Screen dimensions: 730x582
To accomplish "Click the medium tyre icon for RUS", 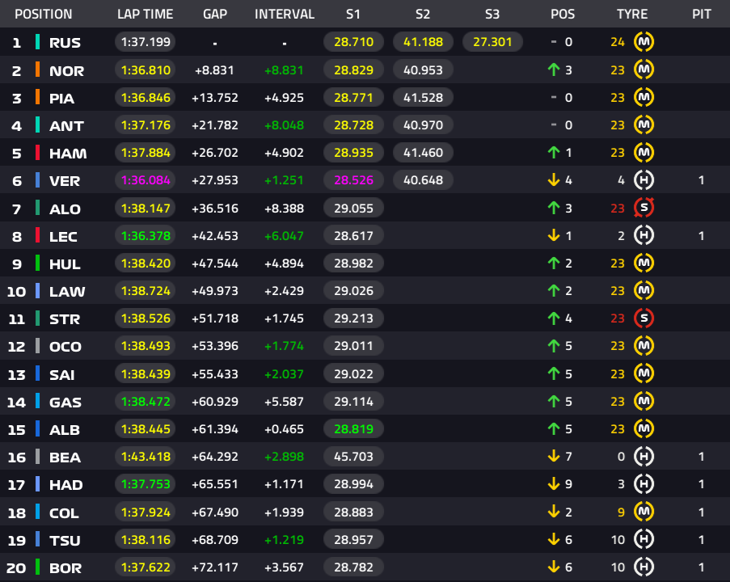I will (x=643, y=42).
